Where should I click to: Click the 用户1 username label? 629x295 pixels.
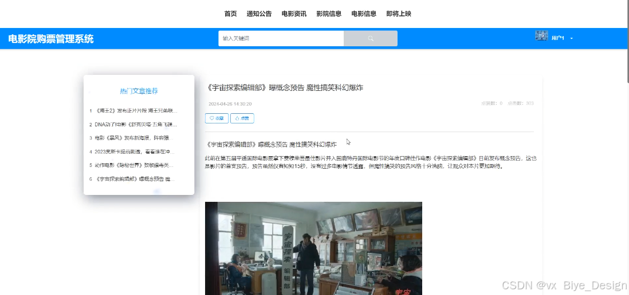pos(557,38)
